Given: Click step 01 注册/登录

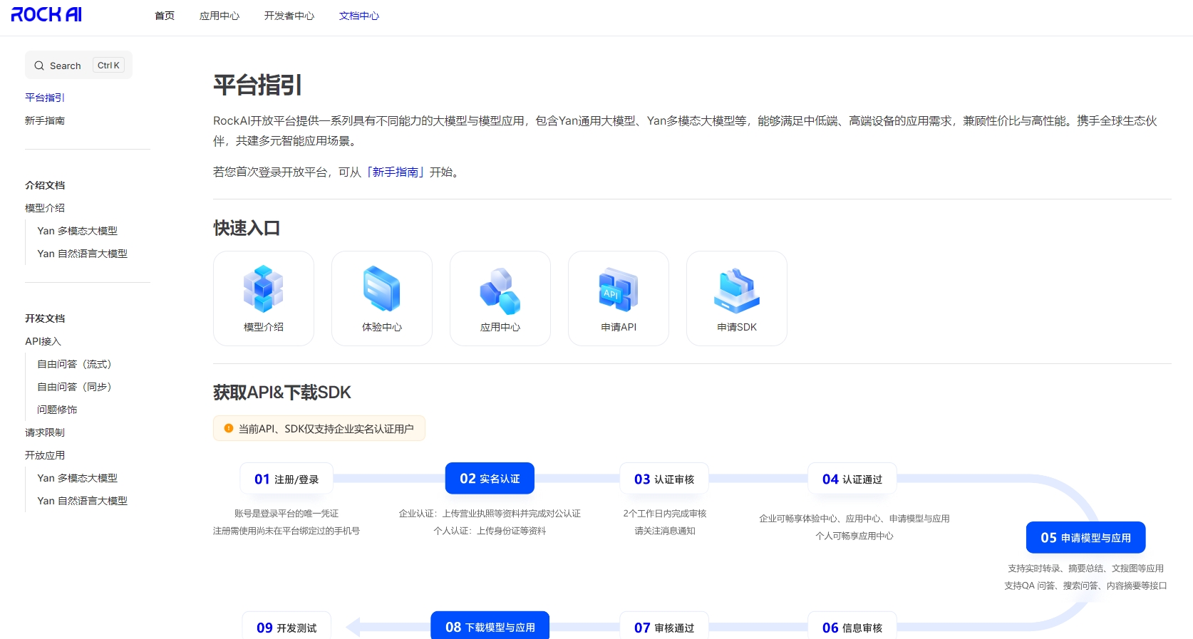Looking at the screenshot, I should pos(286,479).
